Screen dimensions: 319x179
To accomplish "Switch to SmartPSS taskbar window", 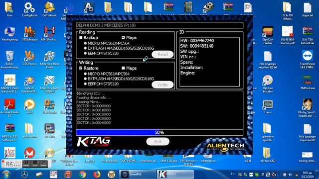I will (x=138, y=175).
